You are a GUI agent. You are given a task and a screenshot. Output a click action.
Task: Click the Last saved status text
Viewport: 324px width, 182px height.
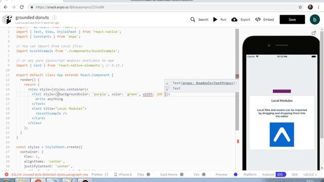click(37, 23)
